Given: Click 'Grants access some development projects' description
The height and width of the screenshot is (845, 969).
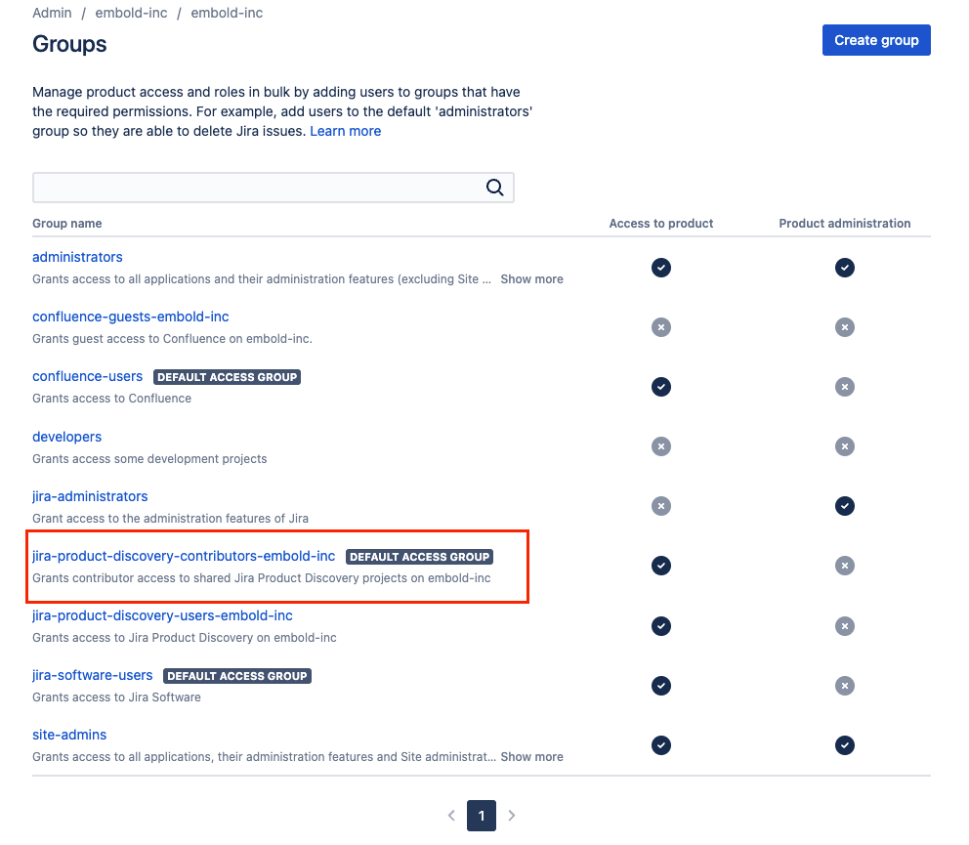Looking at the screenshot, I should click(x=149, y=459).
